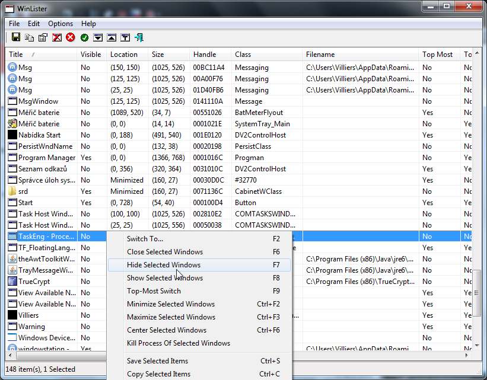
Task: Sort by the Handle column header
Action: point(211,55)
